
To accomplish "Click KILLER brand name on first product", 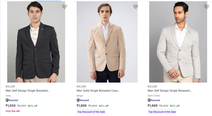I will pos(10,86).
